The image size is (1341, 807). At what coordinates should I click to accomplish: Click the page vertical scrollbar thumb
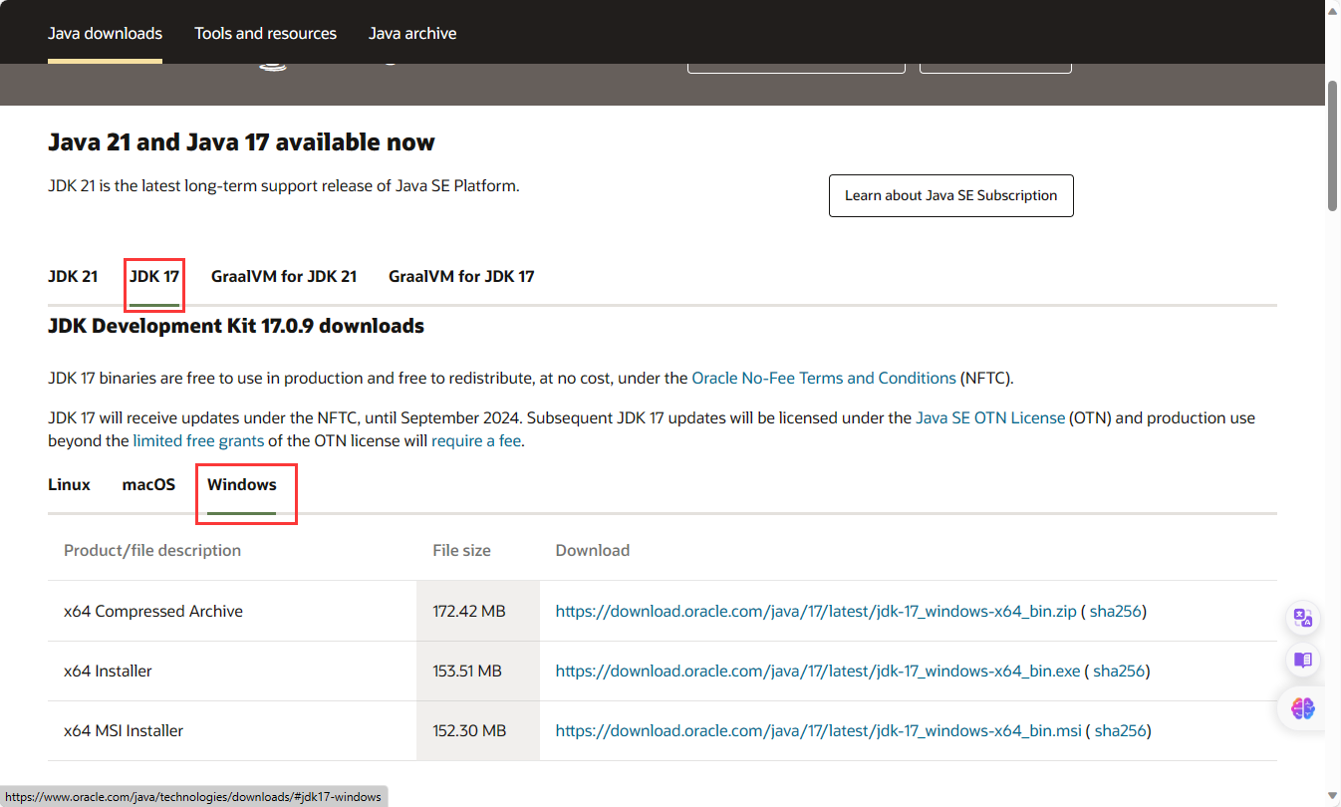pos(1333,144)
